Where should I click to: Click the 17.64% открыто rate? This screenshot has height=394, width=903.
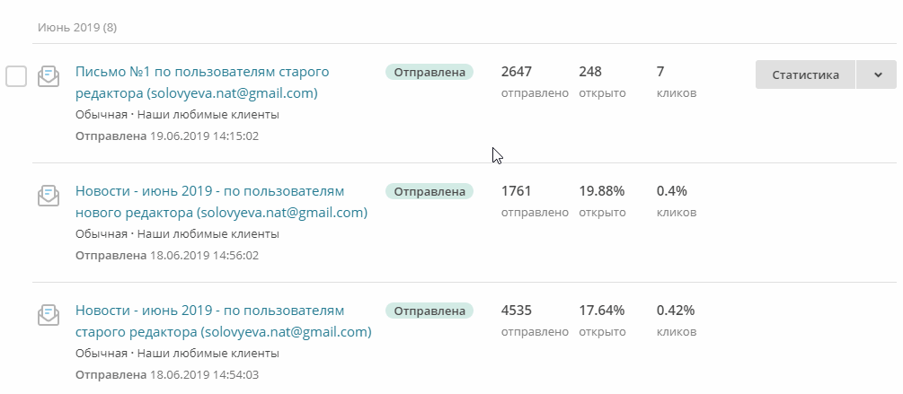click(601, 311)
